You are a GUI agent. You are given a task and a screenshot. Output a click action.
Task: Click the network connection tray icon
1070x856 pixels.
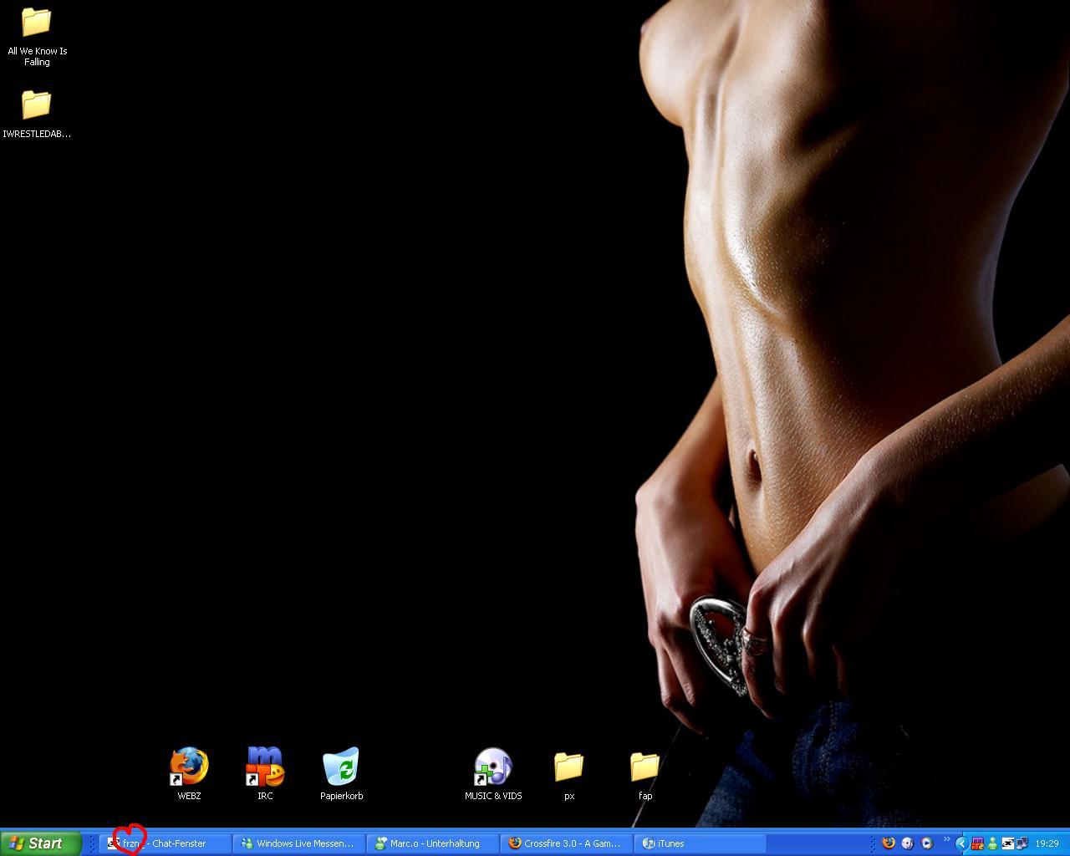pos(1022,843)
